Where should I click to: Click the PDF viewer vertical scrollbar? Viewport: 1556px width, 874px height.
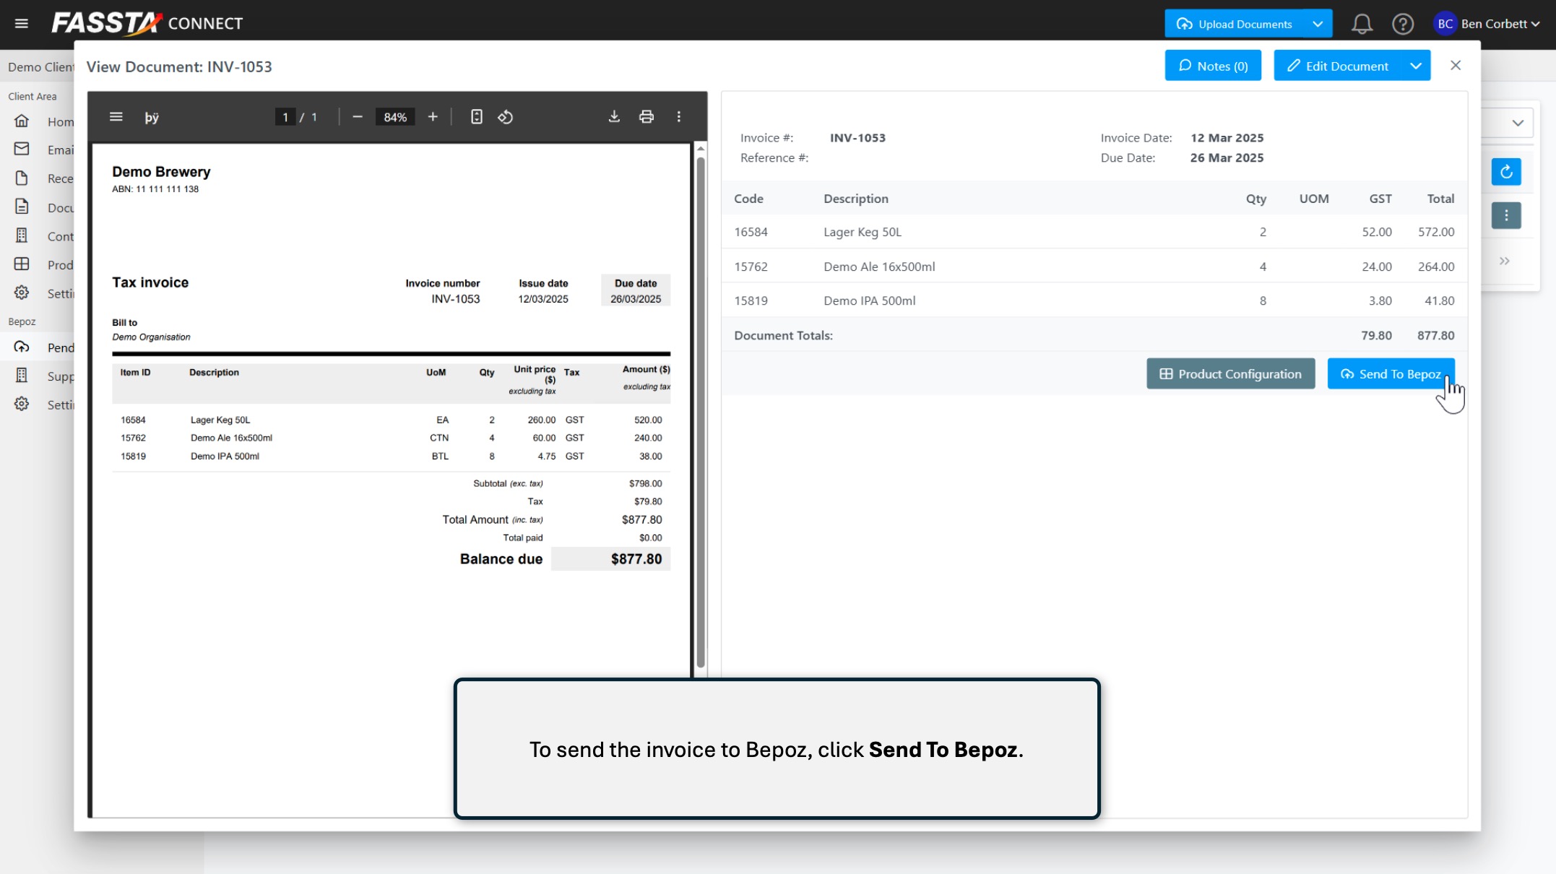point(701,412)
